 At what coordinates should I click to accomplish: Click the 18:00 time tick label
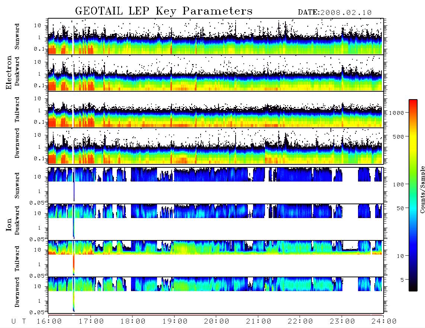pos(133,321)
